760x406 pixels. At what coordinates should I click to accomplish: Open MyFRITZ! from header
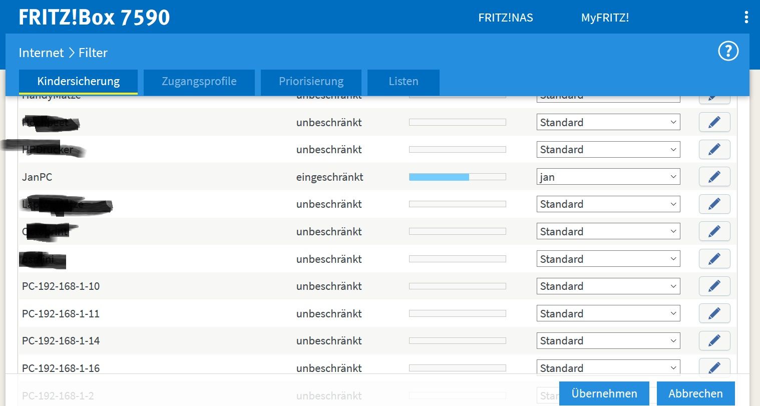[x=605, y=18]
